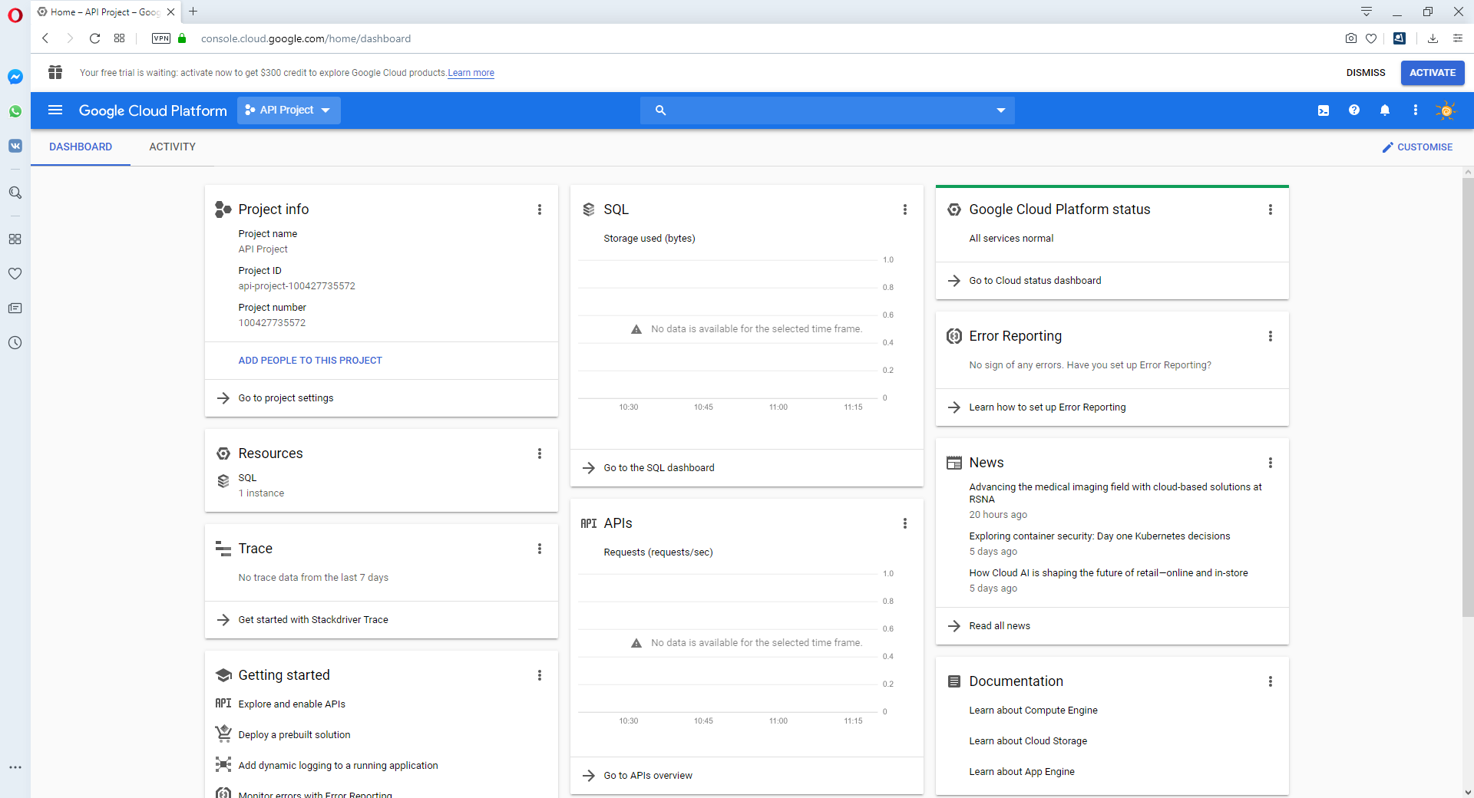
Task: Open Resources card options menu
Action: [540, 453]
